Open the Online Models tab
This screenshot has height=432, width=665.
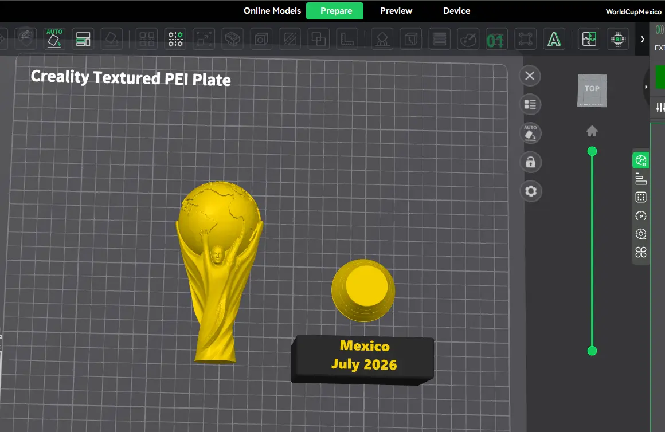[272, 11]
